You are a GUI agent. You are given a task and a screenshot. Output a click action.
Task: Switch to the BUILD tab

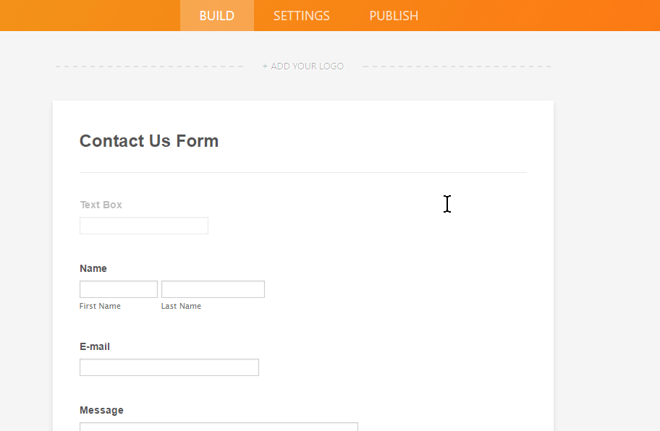[x=216, y=16]
